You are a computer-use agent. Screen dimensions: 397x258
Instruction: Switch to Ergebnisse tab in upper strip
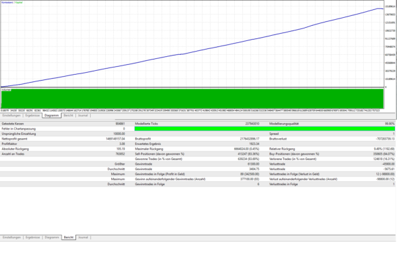(x=32, y=116)
